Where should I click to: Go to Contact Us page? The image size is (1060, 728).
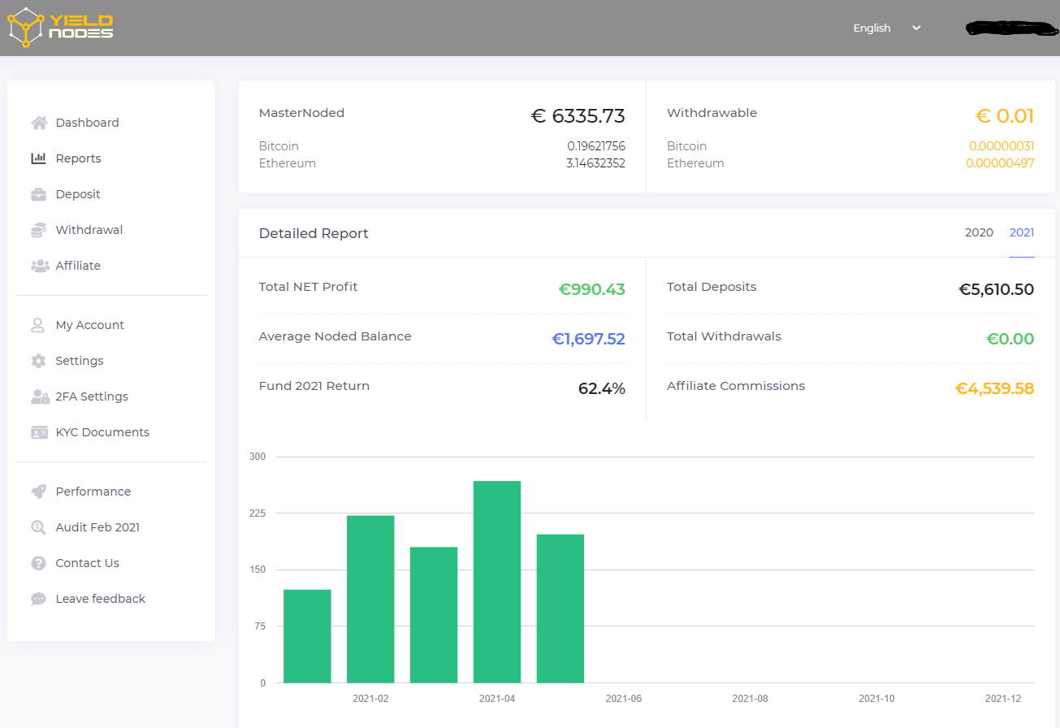coord(87,563)
